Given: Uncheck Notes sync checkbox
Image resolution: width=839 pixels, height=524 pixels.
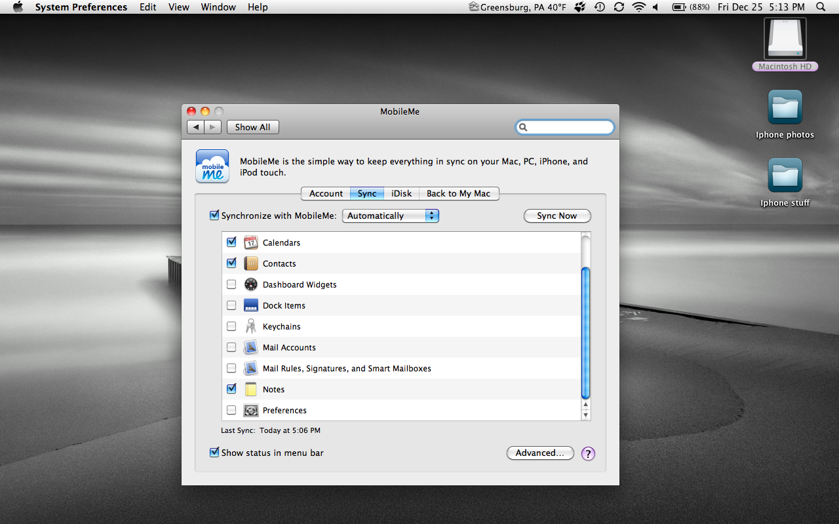Looking at the screenshot, I should click(231, 389).
